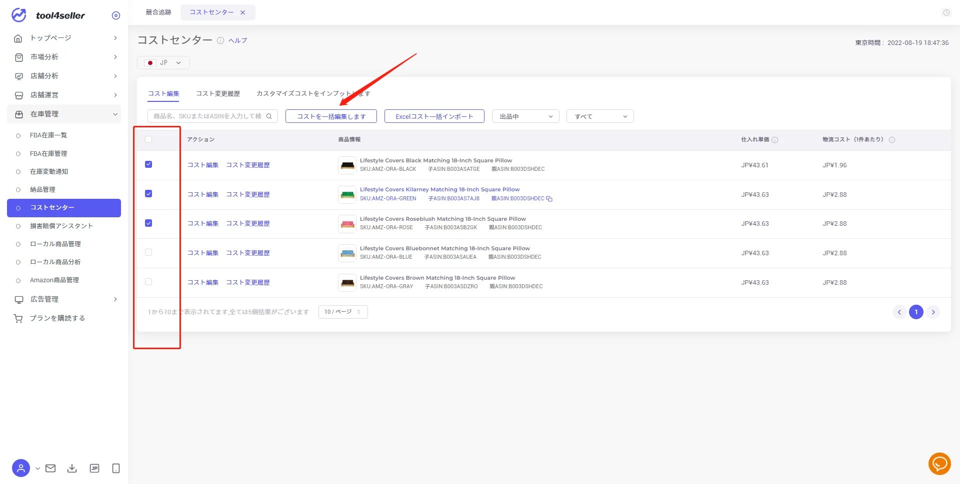
Task: Click the Brown pillow product thumbnail
Action: pyautogui.click(x=347, y=283)
